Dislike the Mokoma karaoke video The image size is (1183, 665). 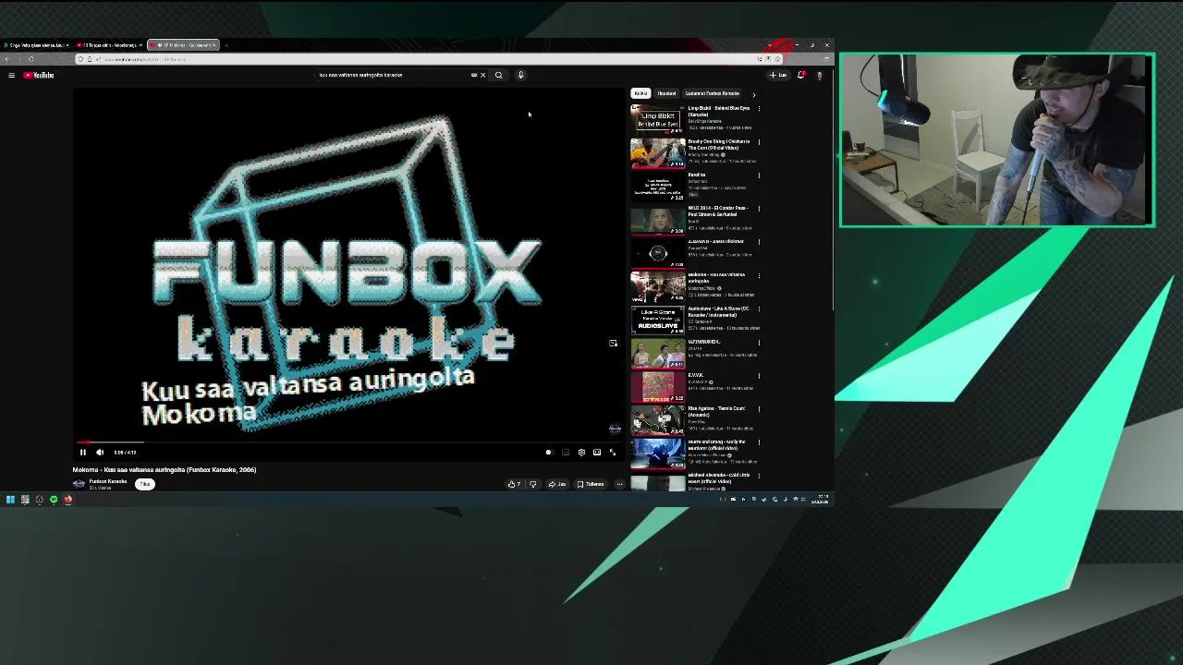(x=532, y=484)
